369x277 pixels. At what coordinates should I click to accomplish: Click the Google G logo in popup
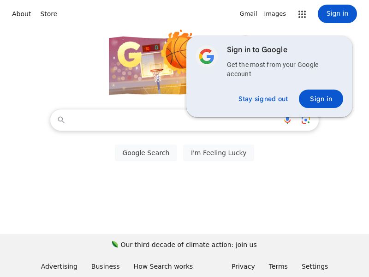pyautogui.click(x=207, y=56)
